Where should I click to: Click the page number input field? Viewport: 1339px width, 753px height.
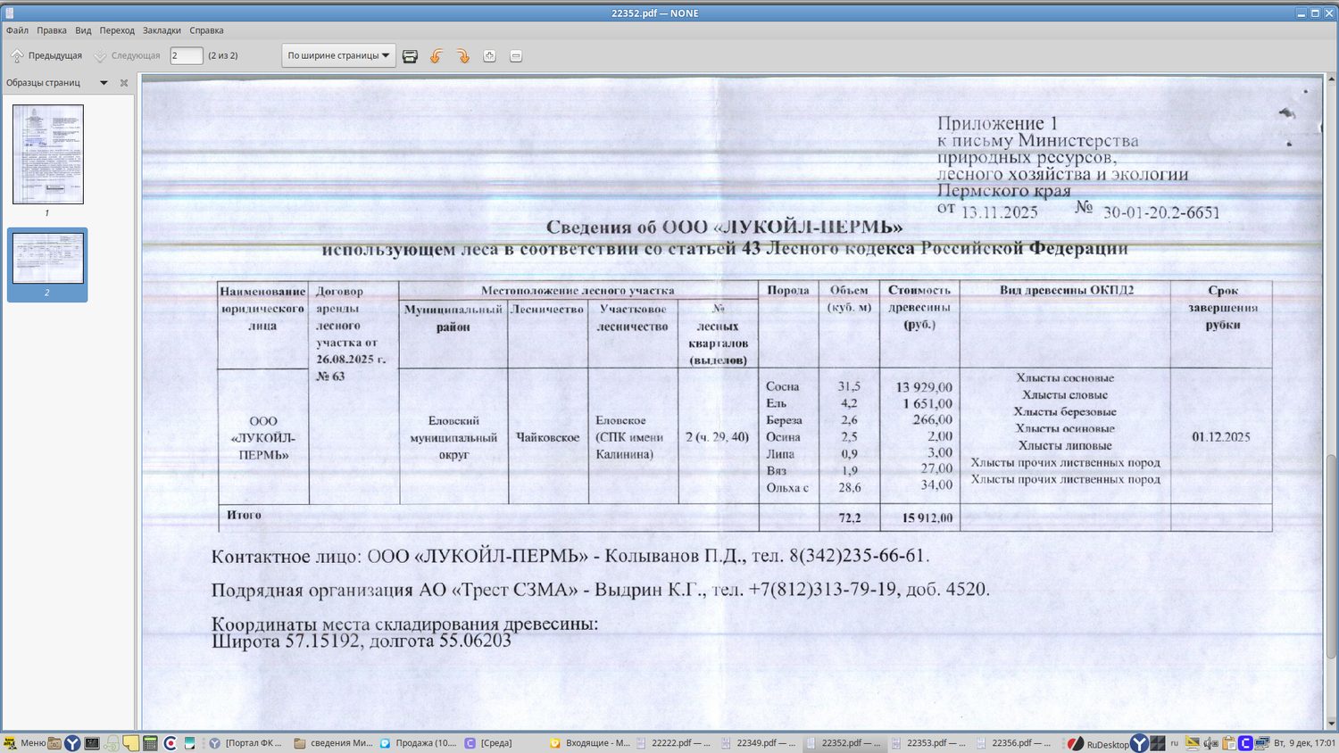[x=187, y=55]
